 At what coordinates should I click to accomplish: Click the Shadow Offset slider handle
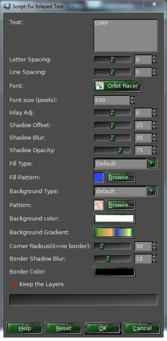[112, 125]
